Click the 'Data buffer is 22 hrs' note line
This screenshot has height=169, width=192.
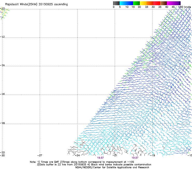pos(94,165)
